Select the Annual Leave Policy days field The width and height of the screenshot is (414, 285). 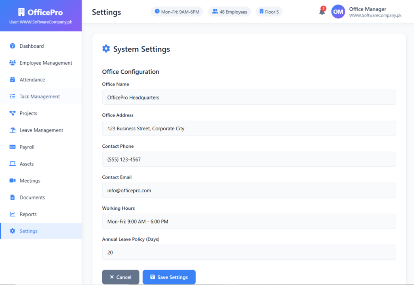point(249,252)
